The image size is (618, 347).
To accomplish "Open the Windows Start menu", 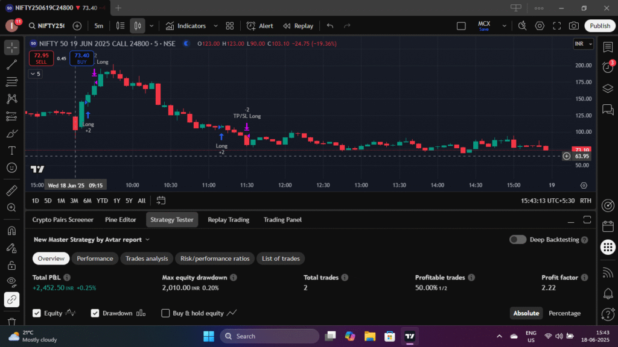I will tap(208, 336).
